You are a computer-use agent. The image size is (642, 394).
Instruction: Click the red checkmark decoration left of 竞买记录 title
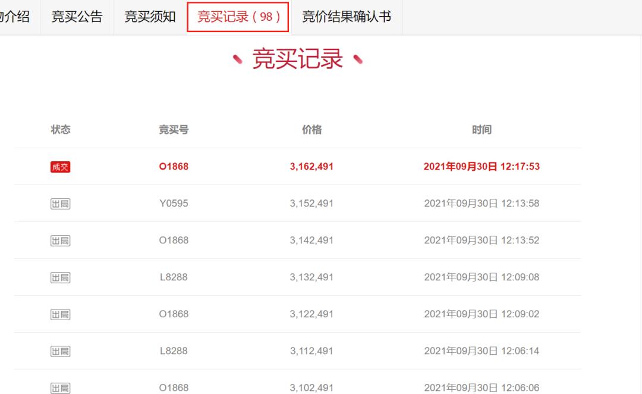tap(237, 60)
